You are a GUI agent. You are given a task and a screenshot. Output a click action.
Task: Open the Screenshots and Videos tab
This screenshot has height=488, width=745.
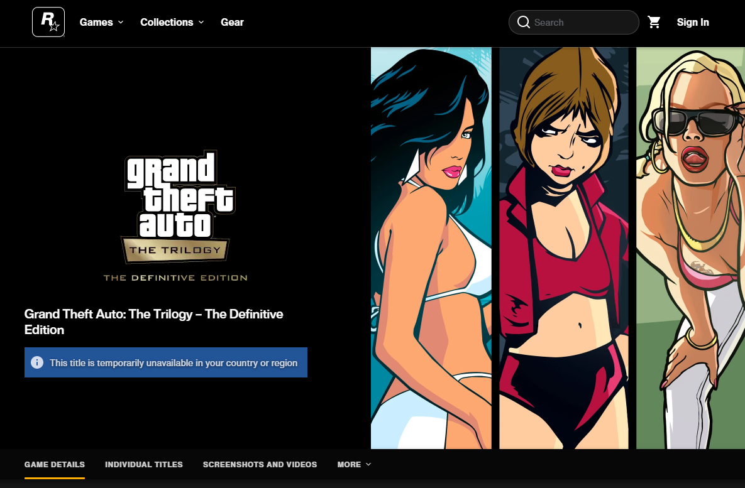point(260,465)
